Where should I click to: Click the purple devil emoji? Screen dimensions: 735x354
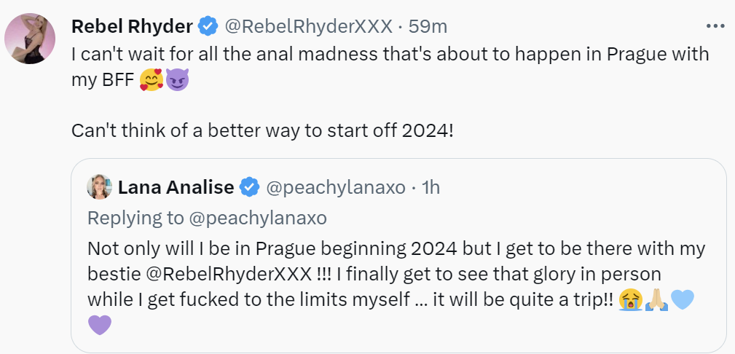(177, 80)
